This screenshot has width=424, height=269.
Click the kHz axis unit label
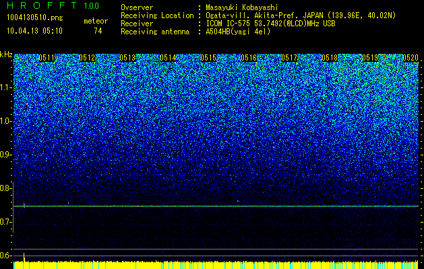(6, 54)
